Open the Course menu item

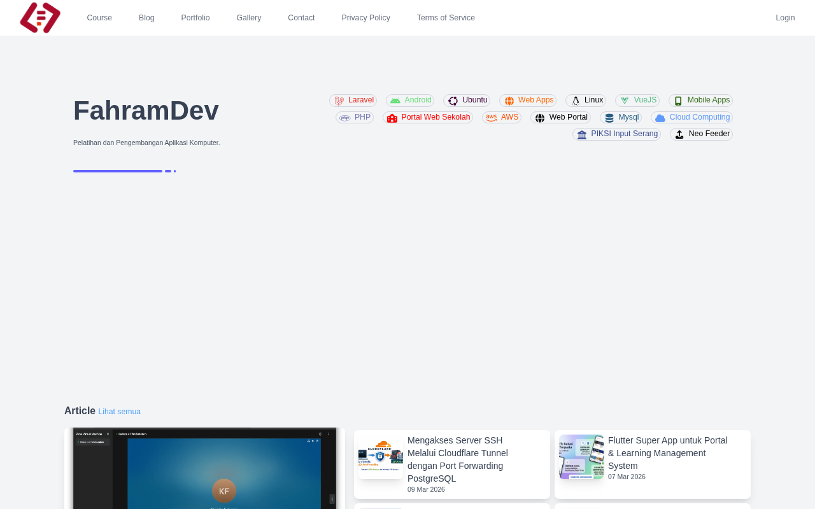tap(99, 18)
